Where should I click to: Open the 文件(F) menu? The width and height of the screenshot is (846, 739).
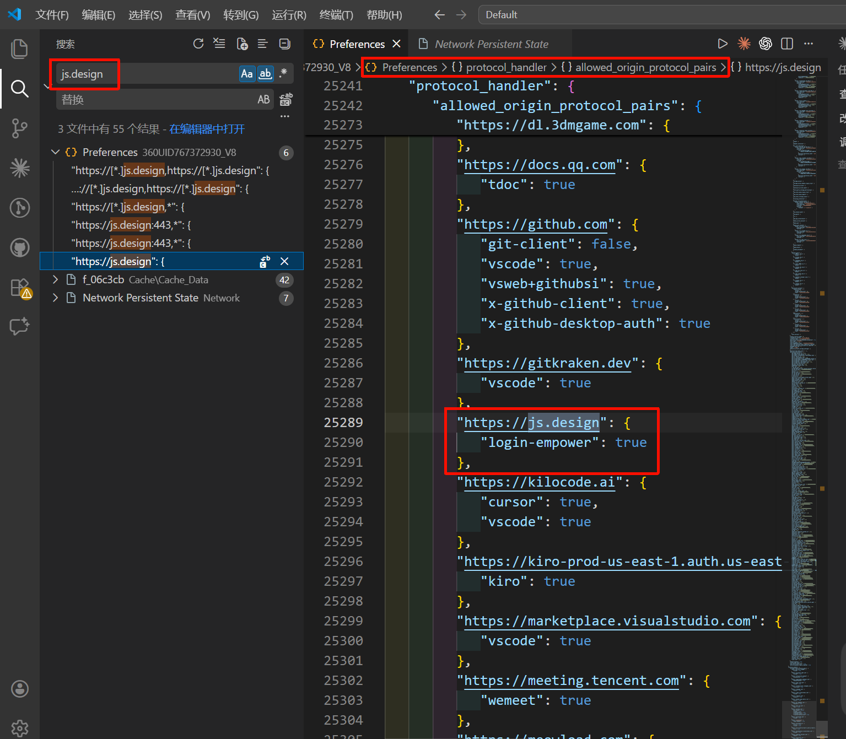[52, 15]
